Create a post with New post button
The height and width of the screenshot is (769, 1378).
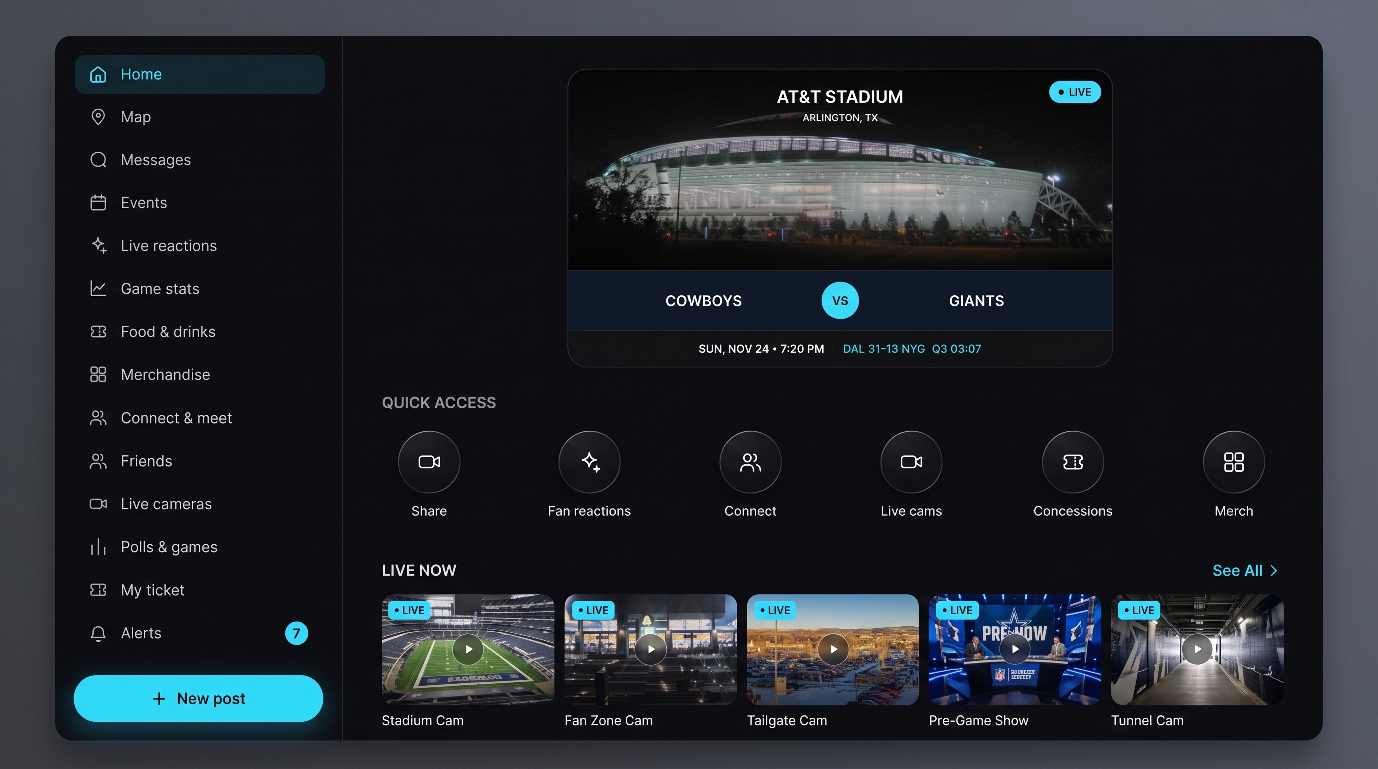(x=198, y=698)
